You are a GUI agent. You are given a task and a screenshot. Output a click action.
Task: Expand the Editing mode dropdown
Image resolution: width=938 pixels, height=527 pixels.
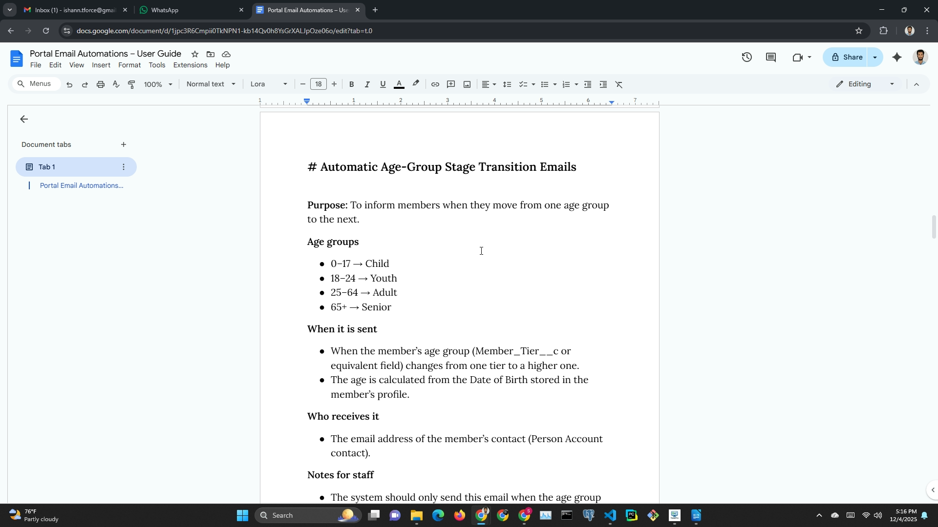click(865, 84)
